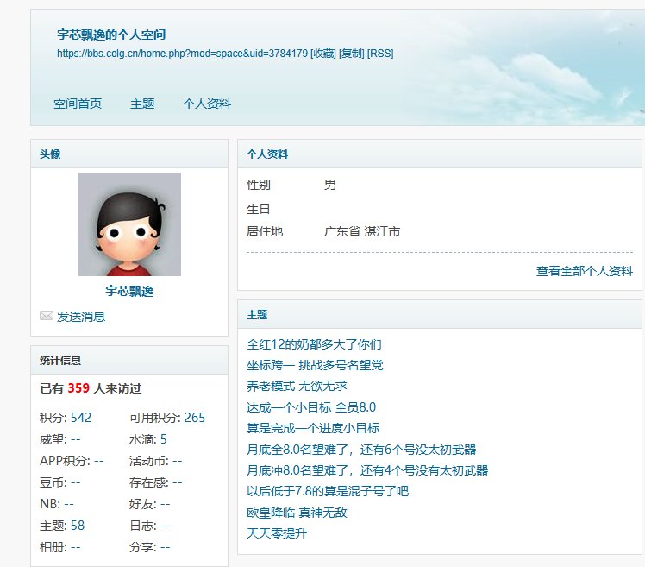The image size is (645, 567).
Task: Click the 收藏 link in the header
Action: pos(323,54)
